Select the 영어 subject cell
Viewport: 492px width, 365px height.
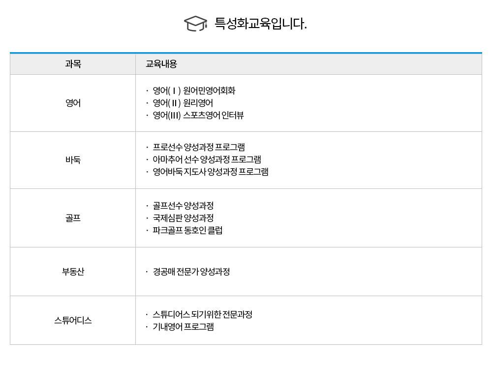[73, 103]
